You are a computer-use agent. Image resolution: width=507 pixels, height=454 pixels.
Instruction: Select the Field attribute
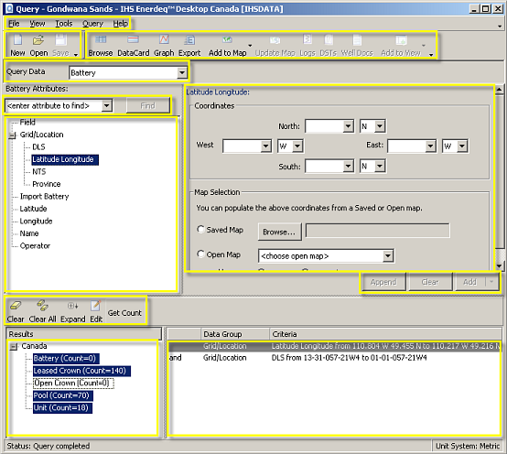[27, 123]
